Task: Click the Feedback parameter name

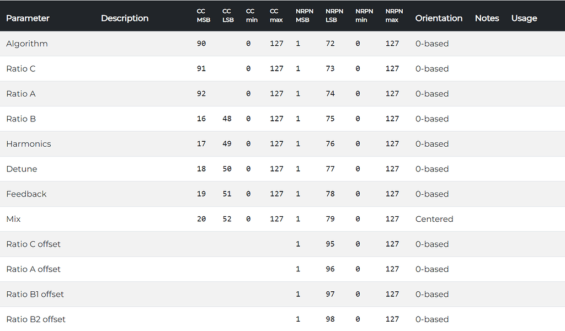Action: (26, 194)
